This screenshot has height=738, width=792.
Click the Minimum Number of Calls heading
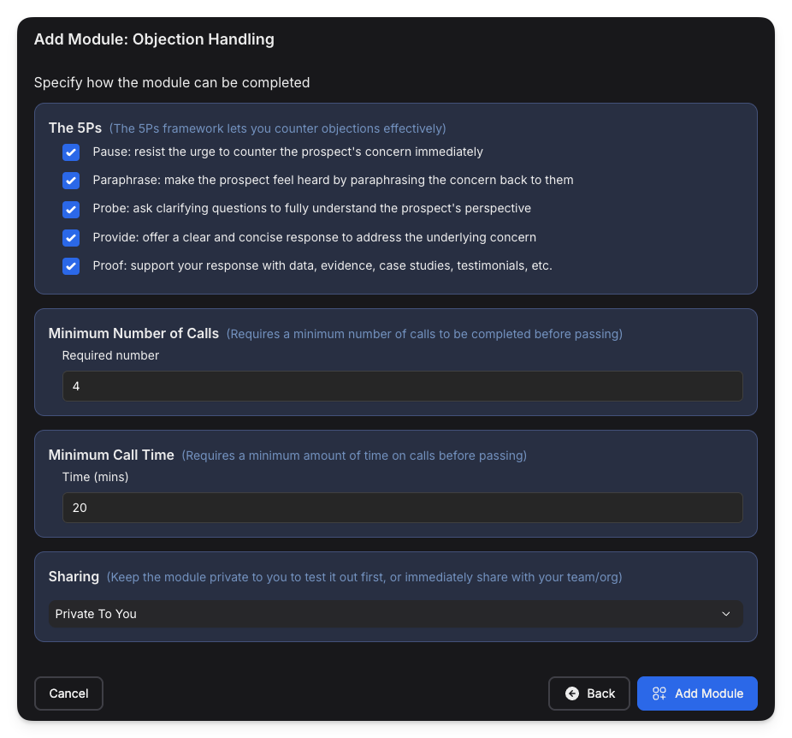click(133, 334)
